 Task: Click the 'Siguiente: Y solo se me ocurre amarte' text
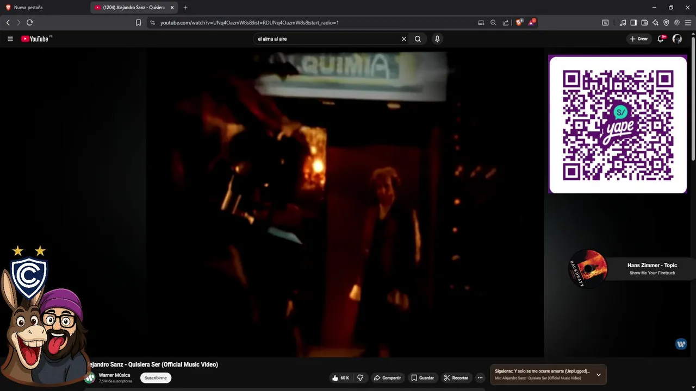(x=542, y=371)
